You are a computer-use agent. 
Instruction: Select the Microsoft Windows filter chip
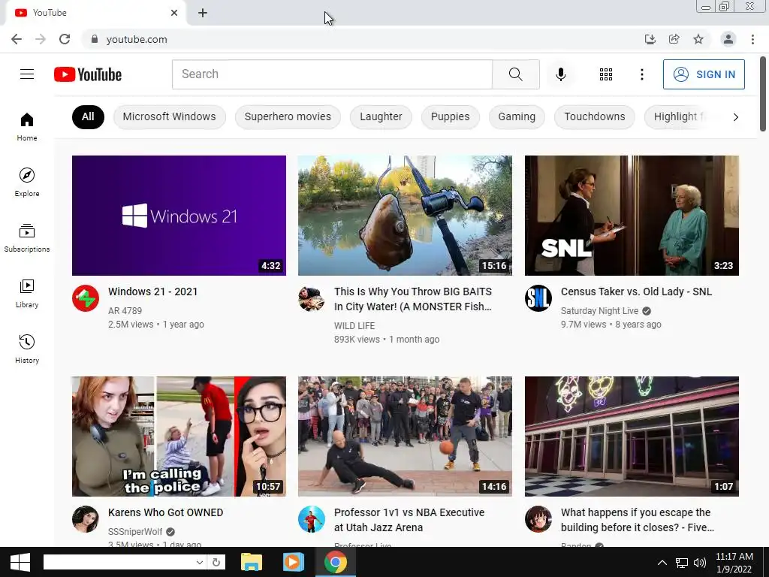pos(169,116)
